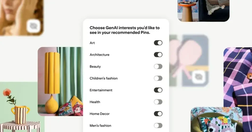The width and height of the screenshot is (252, 132).
Task: Turn on Children's fashion switch
Action: coord(158,78)
